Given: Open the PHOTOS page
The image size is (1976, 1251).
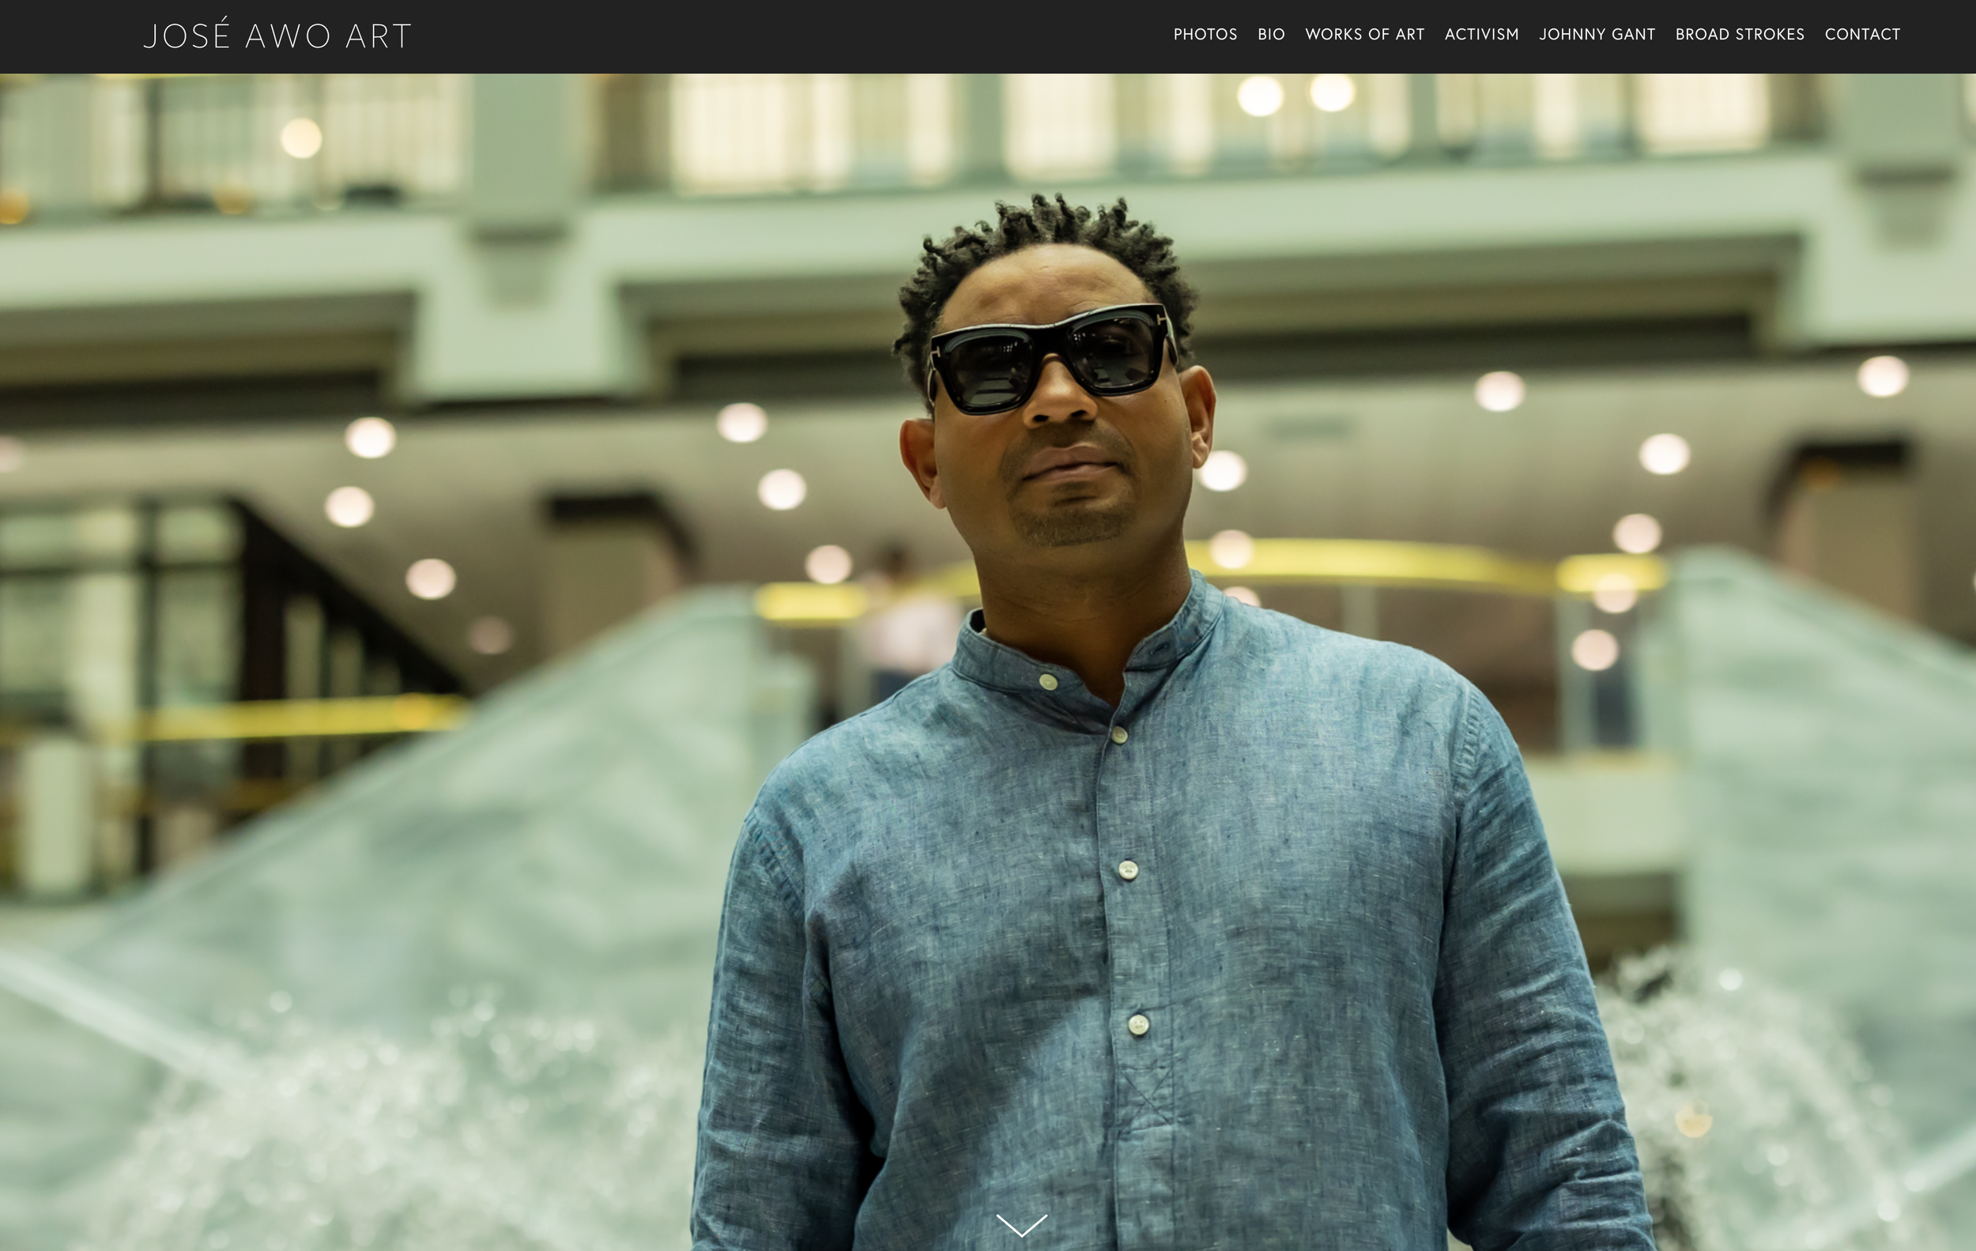Looking at the screenshot, I should coord(1205,35).
